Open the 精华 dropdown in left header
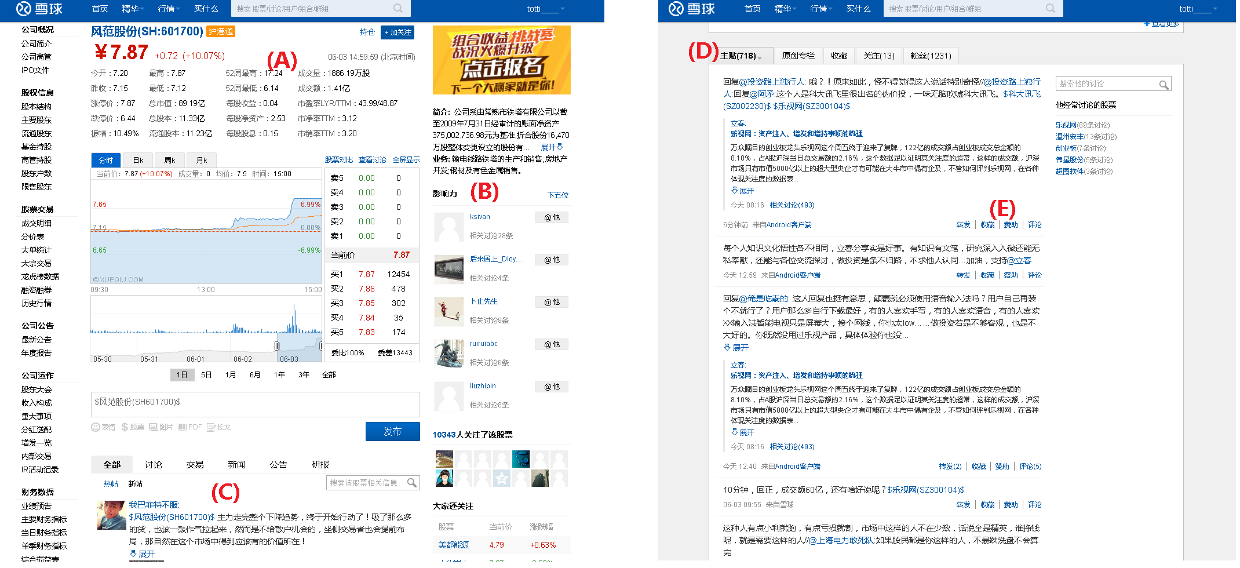This screenshot has height=568, width=1240. [x=133, y=9]
